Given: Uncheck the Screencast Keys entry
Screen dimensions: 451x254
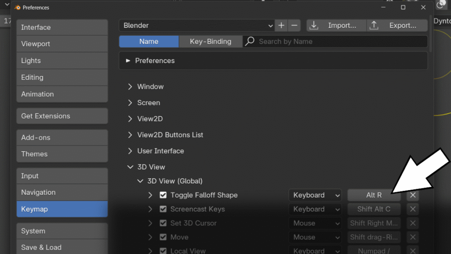Looking at the screenshot, I should point(163,209).
